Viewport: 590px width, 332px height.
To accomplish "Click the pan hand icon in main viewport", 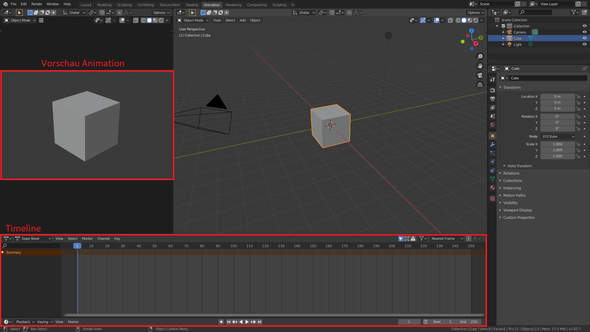I will click(x=480, y=66).
